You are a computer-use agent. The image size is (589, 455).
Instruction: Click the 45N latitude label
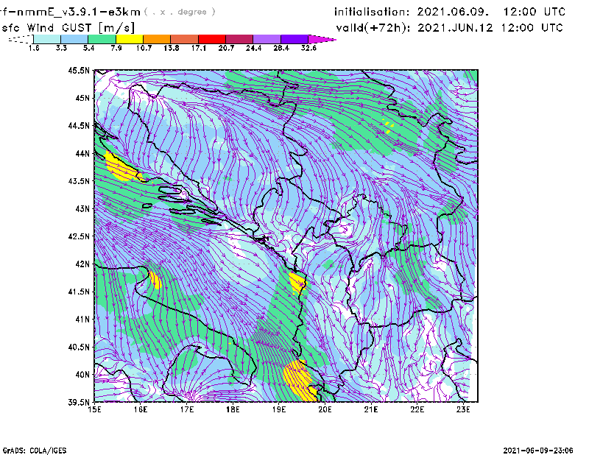coord(82,98)
